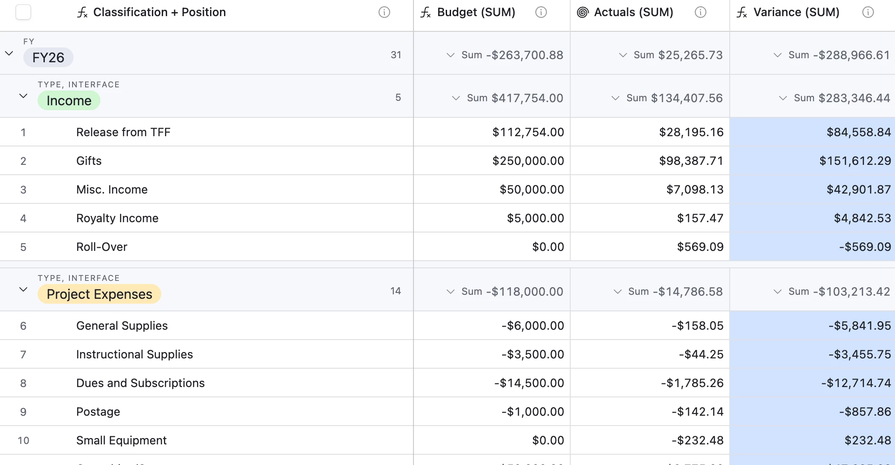
Task: Collapse the Project Expenses group
Action: [23, 290]
